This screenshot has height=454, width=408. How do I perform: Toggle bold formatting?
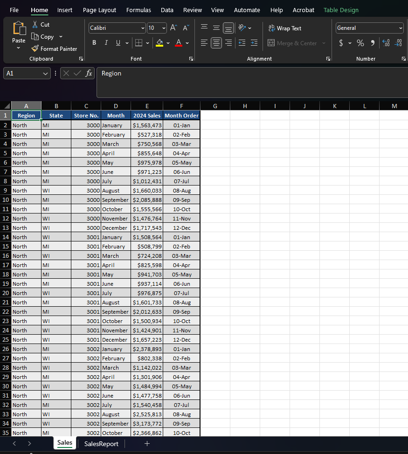coord(94,42)
